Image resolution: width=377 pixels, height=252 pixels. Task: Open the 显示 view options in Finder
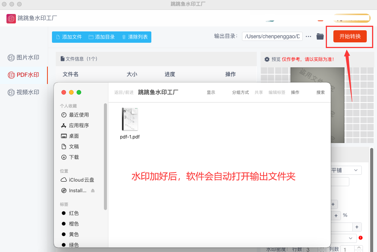(x=211, y=92)
